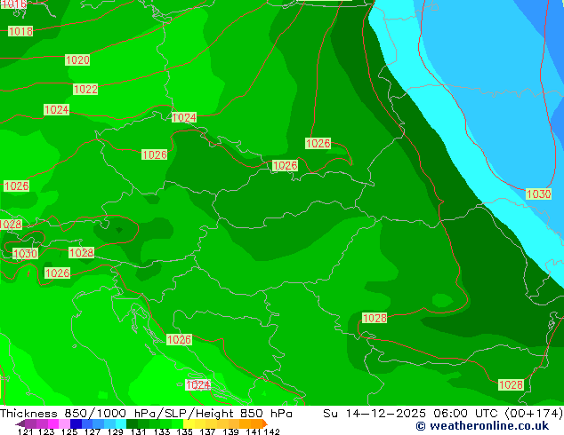Click the map title starting with "Thickness"
The image size is (564, 435).
[x=146, y=414]
